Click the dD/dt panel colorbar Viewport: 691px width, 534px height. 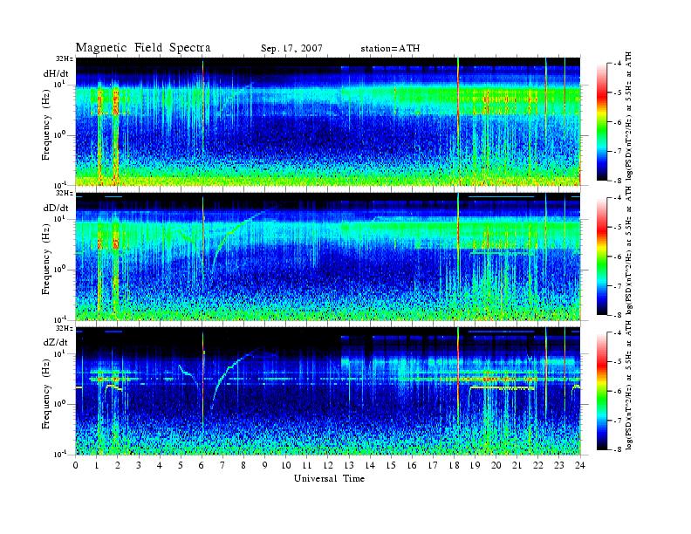pyautogui.click(x=602, y=256)
